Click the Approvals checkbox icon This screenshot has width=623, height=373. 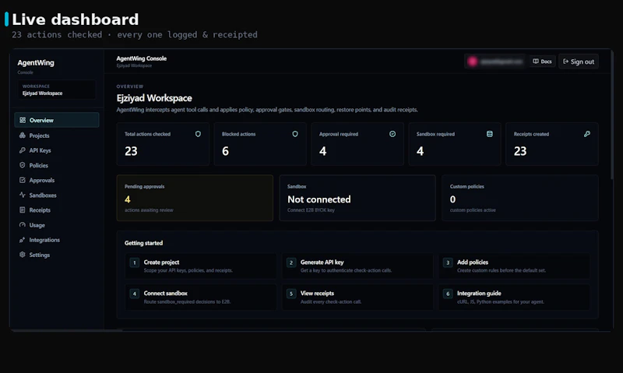pyautogui.click(x=23, y=180)
